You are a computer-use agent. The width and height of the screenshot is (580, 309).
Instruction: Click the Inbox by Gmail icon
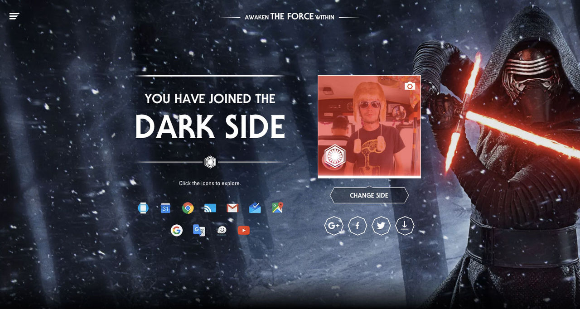point(255,208)
